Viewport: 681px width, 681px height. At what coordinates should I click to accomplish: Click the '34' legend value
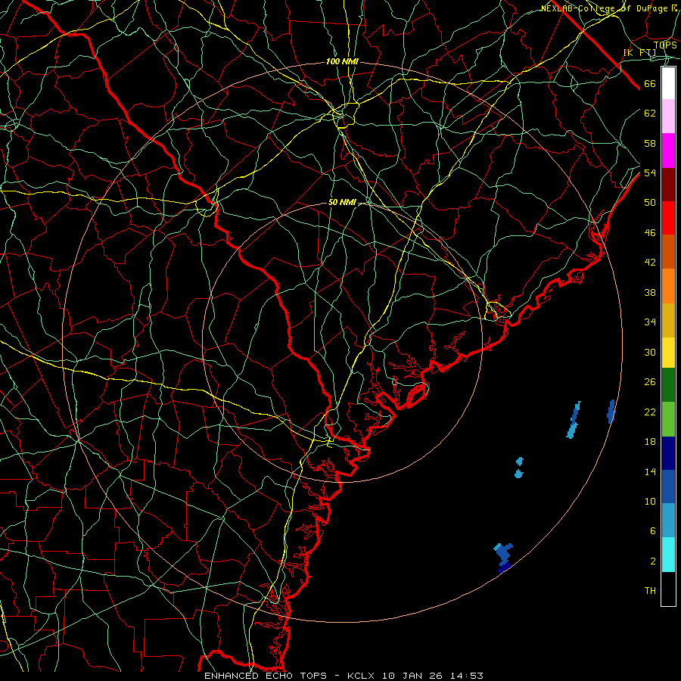point(650,322)
